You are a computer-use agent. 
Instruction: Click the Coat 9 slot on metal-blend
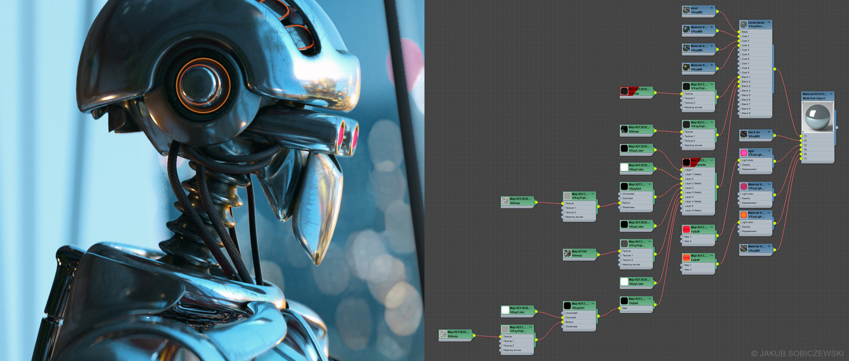pyautogui.click(x=755, y=72)
